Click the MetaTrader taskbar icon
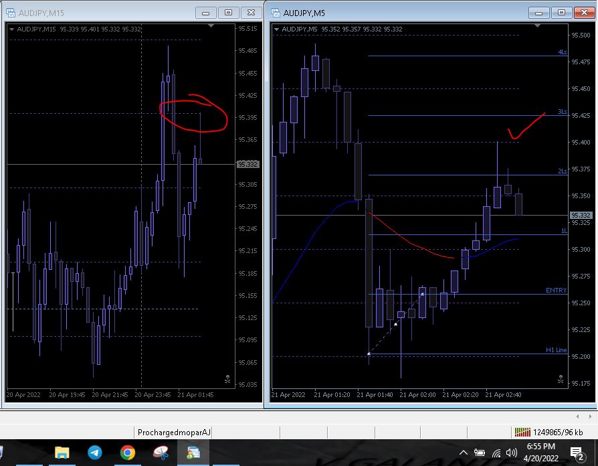Viewport: 598px width, 466px height. pos(193,453)
